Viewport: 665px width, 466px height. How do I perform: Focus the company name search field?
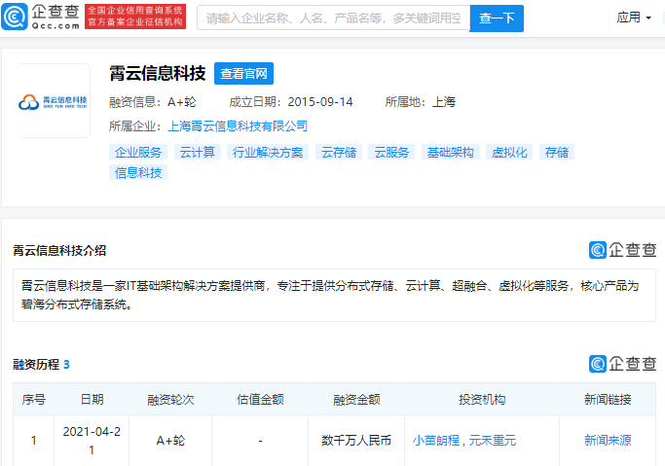click(333, 18)
